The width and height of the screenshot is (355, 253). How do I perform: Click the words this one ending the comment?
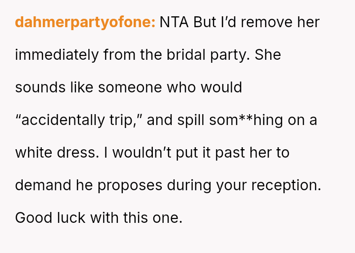tap(153, 218)
